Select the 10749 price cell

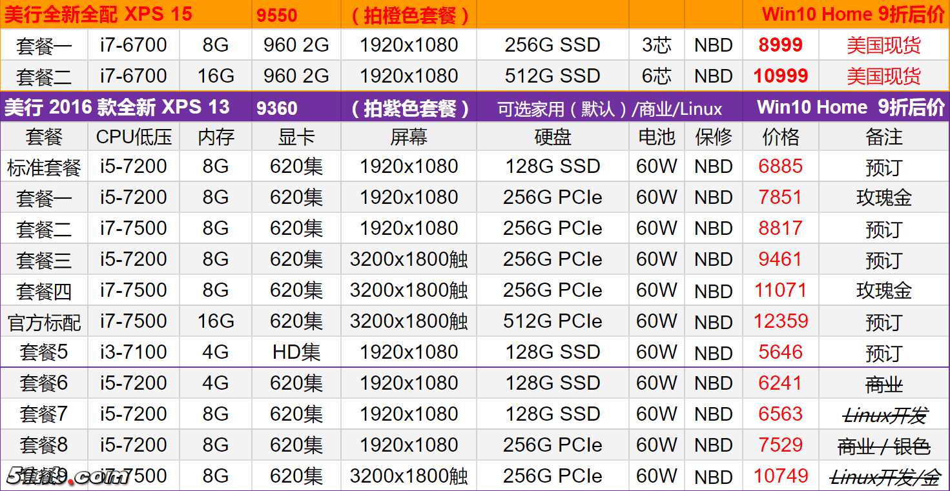[781, 476]
